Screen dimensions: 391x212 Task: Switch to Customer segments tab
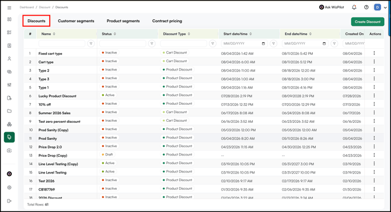click(x=76, y=21)
